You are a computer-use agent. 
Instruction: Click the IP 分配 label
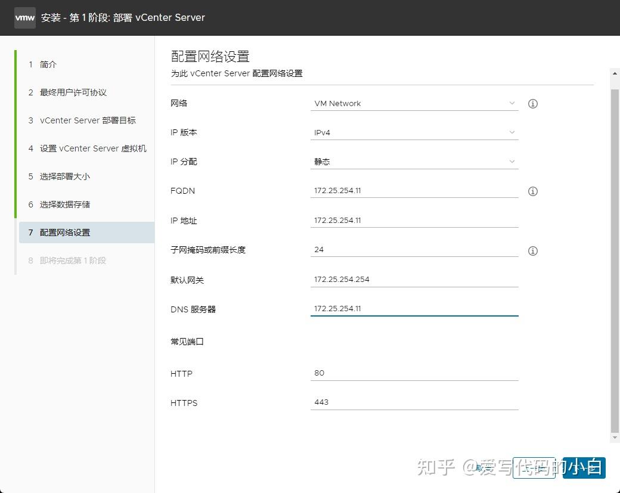pyautogui.click(x=184, y=162)
